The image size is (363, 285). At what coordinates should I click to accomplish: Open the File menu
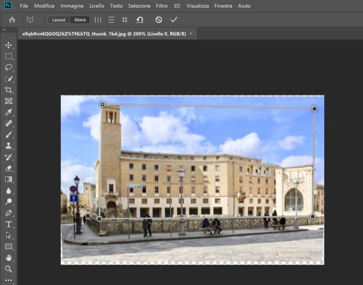(x=24, y=6)
